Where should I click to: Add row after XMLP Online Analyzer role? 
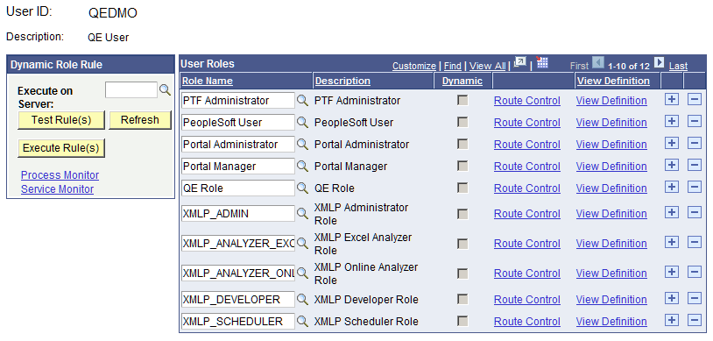coord(672,272)
